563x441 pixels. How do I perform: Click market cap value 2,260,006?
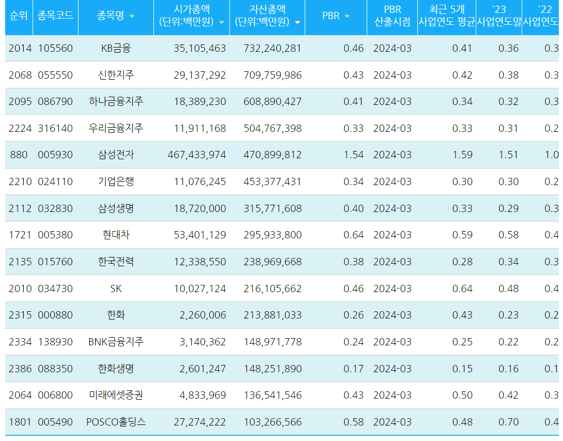pos(203,315)
